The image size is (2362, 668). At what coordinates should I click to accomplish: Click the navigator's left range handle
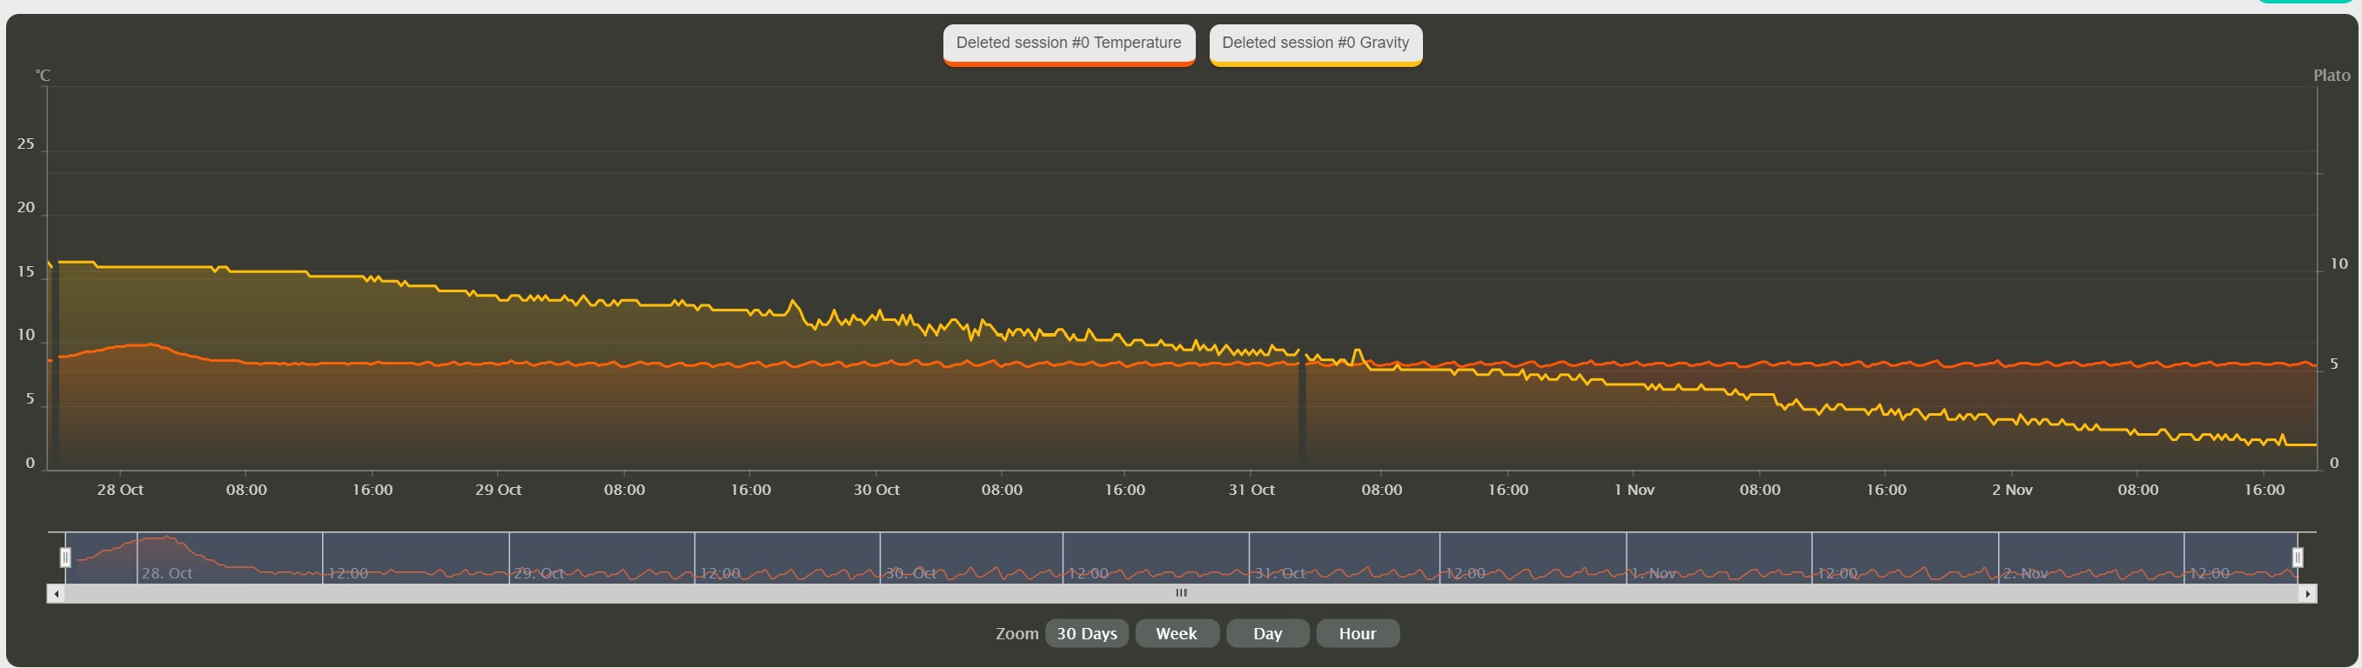tap(65, 558)
